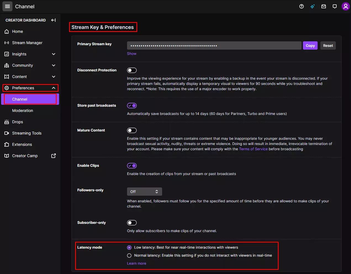
Task: Click the Preferences gear icon
Action: click(x=7, y=88)
